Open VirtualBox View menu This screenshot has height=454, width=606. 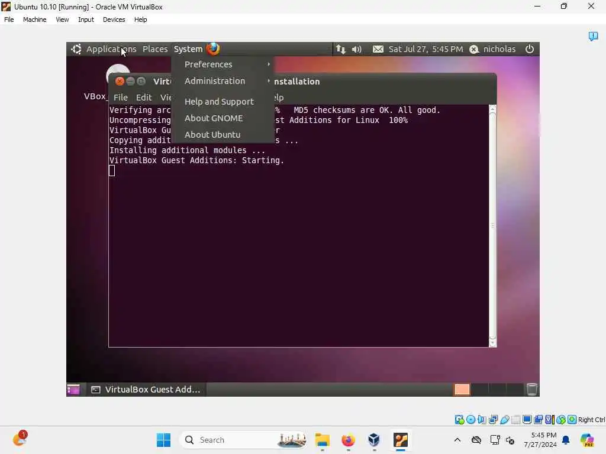click(62, 20)
